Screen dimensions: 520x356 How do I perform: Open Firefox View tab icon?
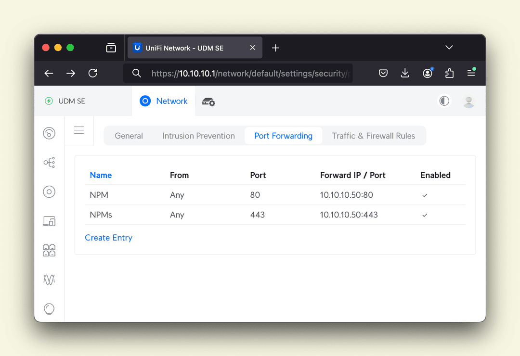coord(111,48)
